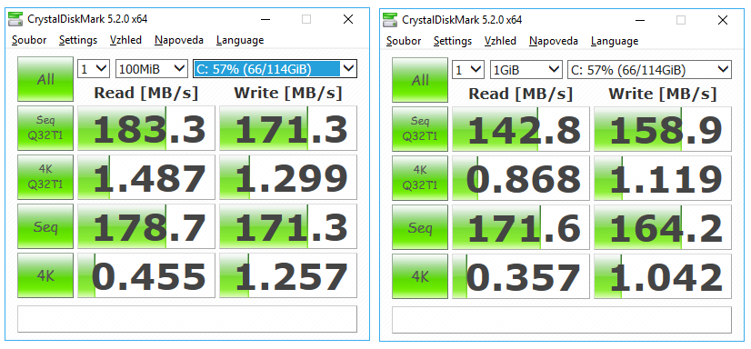Open Napoveda menu in right window
This screenshot has width=751, height=349.
(x=553, y=41)
